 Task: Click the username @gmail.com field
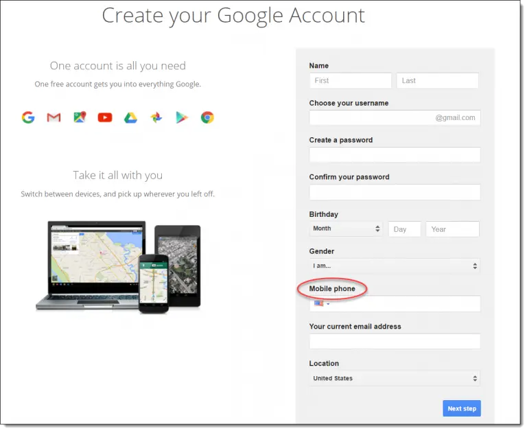click(395, 117)
